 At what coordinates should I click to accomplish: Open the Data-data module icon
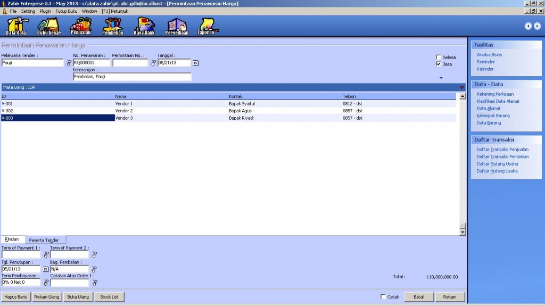16,26
